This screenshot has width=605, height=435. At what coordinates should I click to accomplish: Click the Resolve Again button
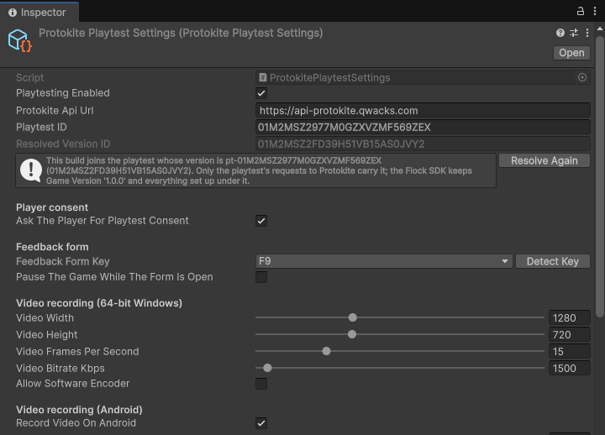[x=544, y=160]
